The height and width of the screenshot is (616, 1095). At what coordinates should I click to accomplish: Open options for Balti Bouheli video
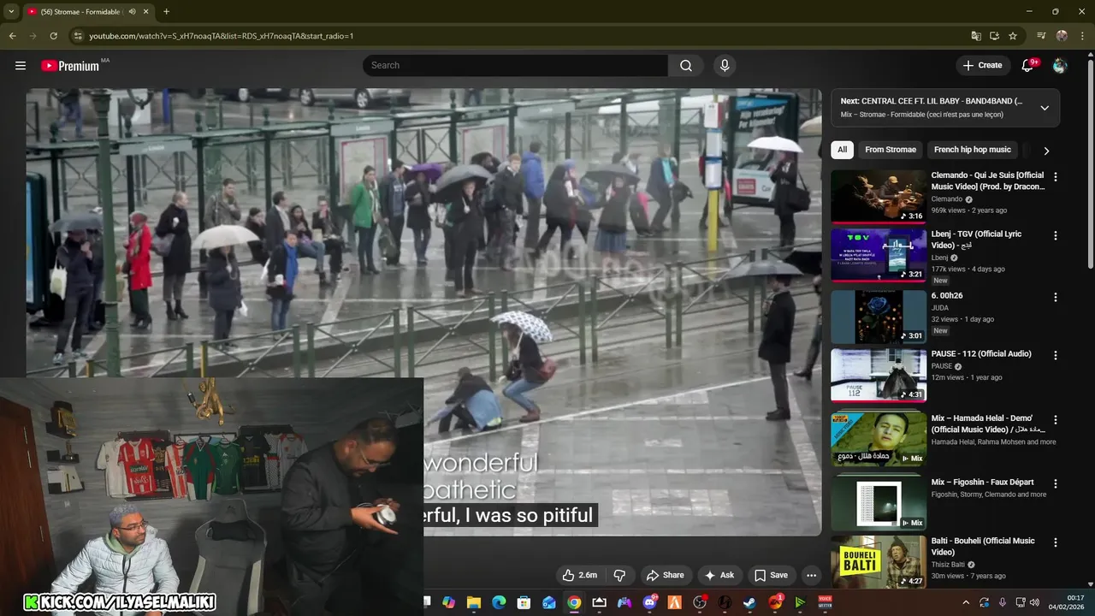pyautogui.click(x=1056, y=542)
